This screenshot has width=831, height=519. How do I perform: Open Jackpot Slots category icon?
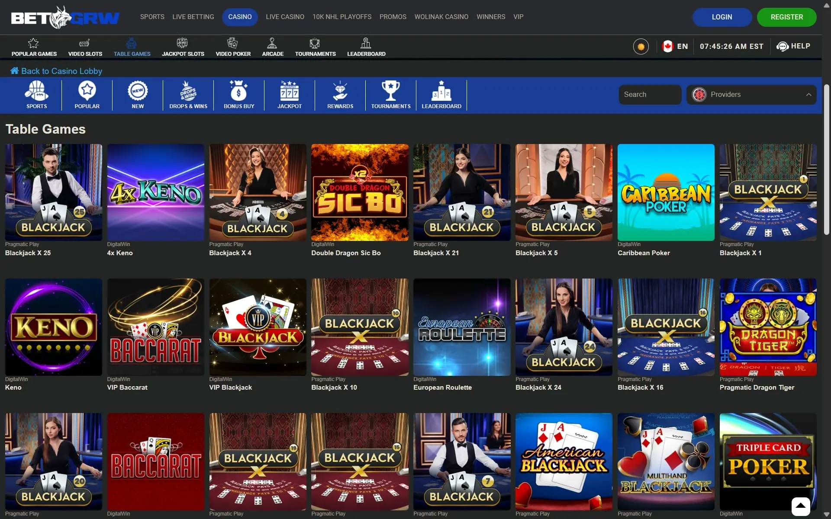182,43
